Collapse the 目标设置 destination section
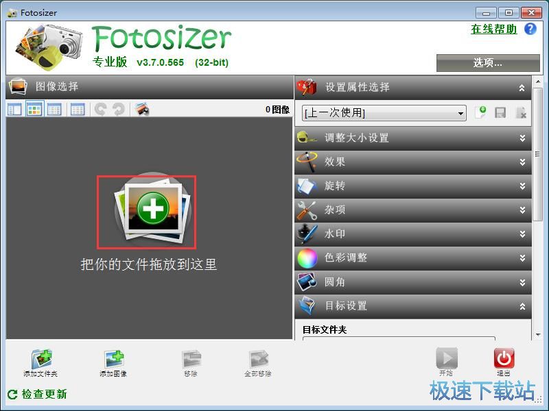 coord(522,306)
